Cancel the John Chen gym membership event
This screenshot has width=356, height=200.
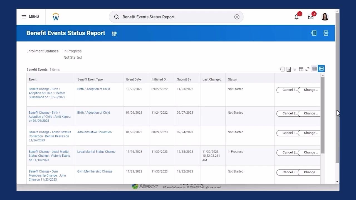pyautogui.click(x=287, y=172)
